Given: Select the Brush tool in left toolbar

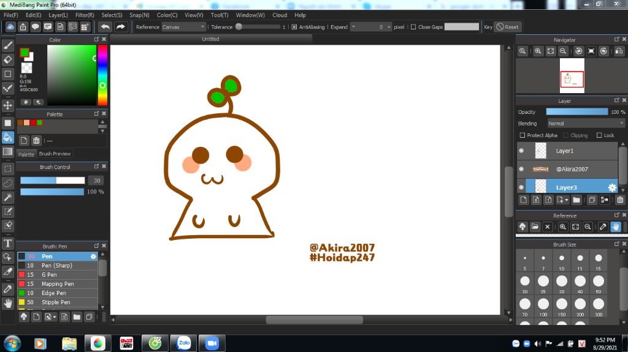Looking at the screenshot, I should (7, 45).
